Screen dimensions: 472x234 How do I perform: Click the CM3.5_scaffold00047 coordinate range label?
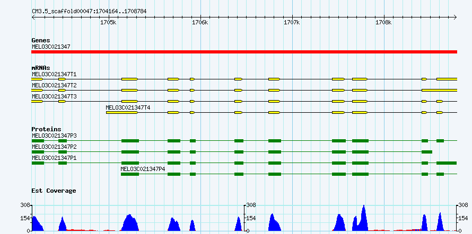[x=89, y=12]
